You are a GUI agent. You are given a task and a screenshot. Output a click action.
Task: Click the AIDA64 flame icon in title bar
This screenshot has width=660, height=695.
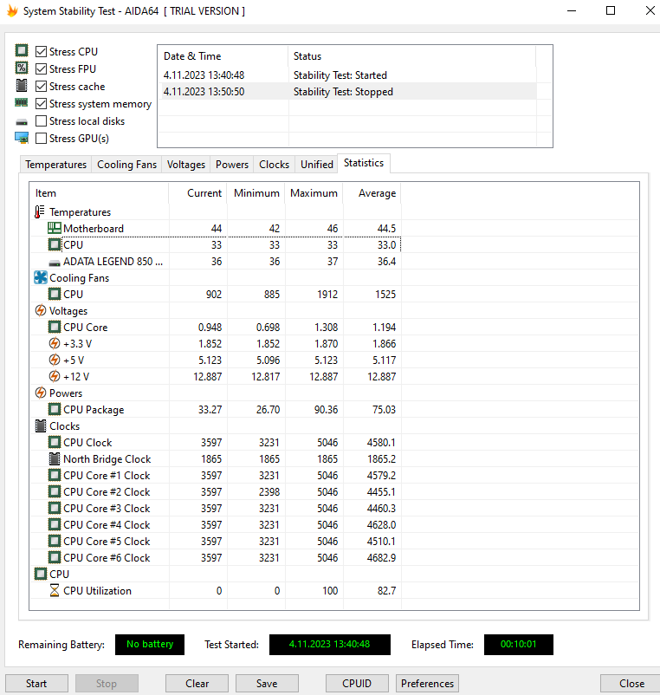[x=12, y=10]
